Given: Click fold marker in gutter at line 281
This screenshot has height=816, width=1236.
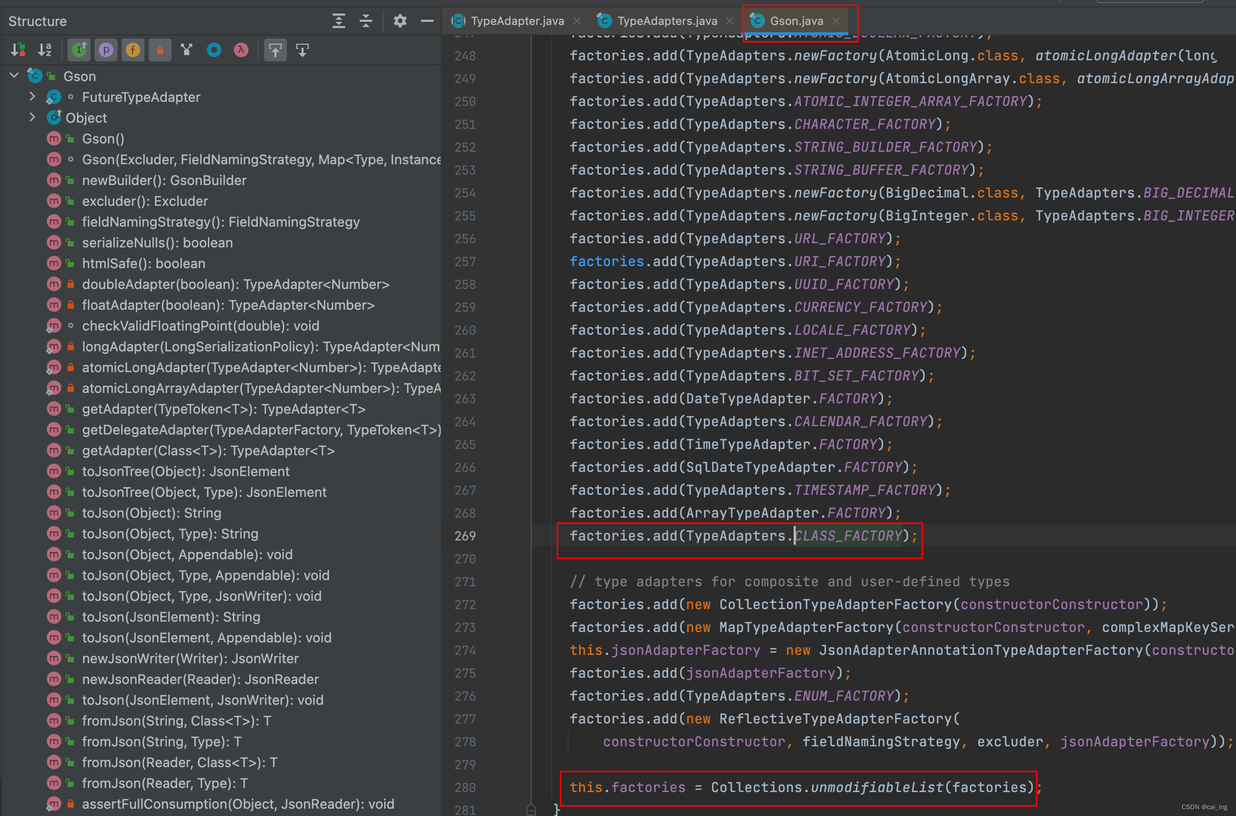Looking at the screenshot, I should 531,809.
